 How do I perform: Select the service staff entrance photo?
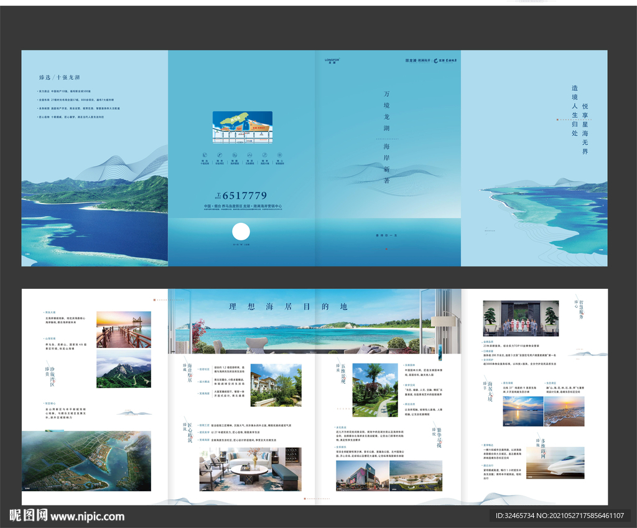(521, 318)
